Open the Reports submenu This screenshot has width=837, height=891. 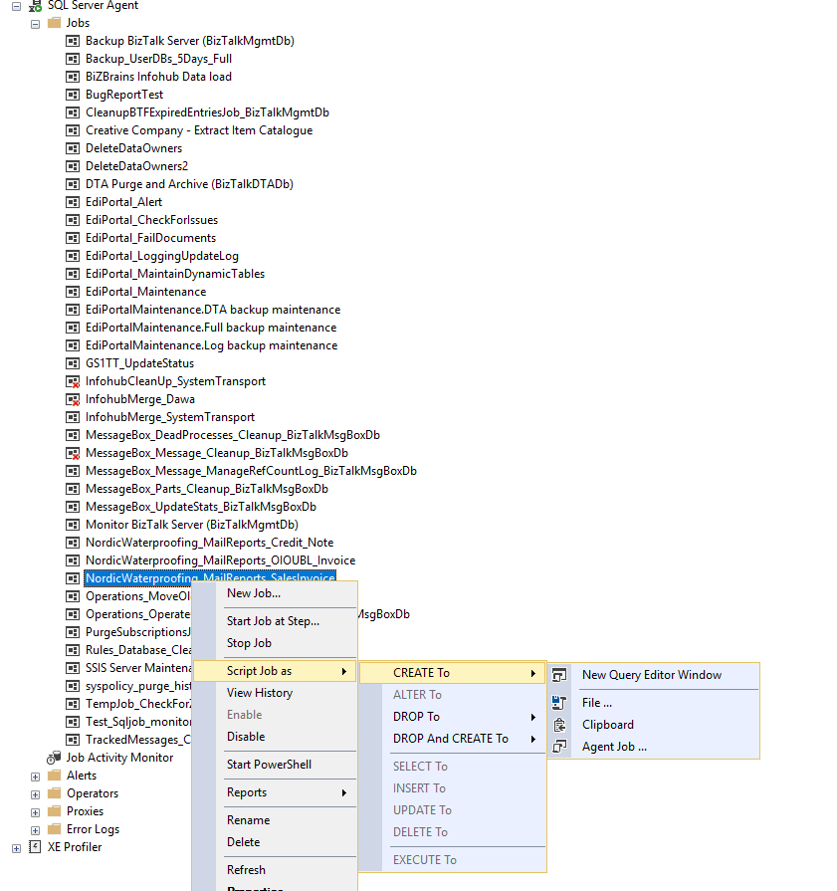(x=247, y=792)
